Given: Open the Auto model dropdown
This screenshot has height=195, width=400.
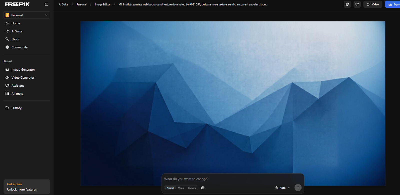Looking at the screenshot, I should tap(282, 188).
